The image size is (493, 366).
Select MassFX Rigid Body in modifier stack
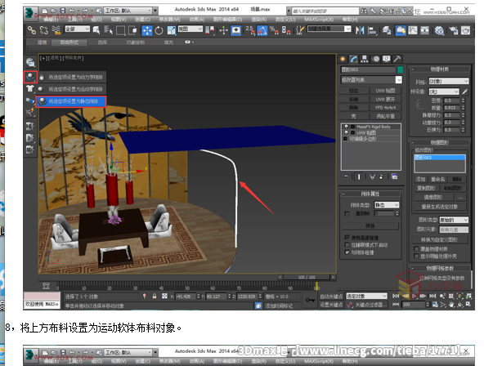pyautogui.click(x=372, y=127)
